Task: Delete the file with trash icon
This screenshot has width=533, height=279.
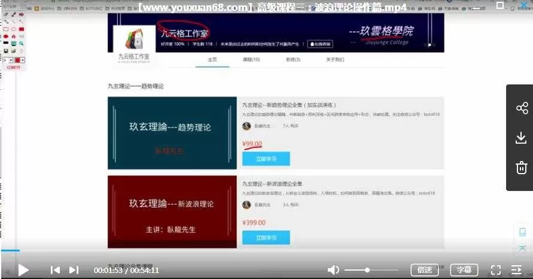Action: coord(522,168)
